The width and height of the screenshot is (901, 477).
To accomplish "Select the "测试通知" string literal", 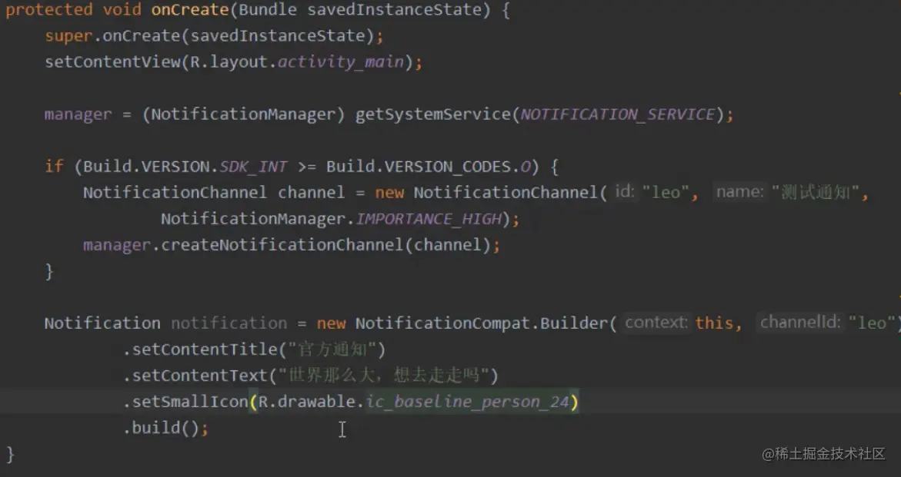I will coord(815,192).
